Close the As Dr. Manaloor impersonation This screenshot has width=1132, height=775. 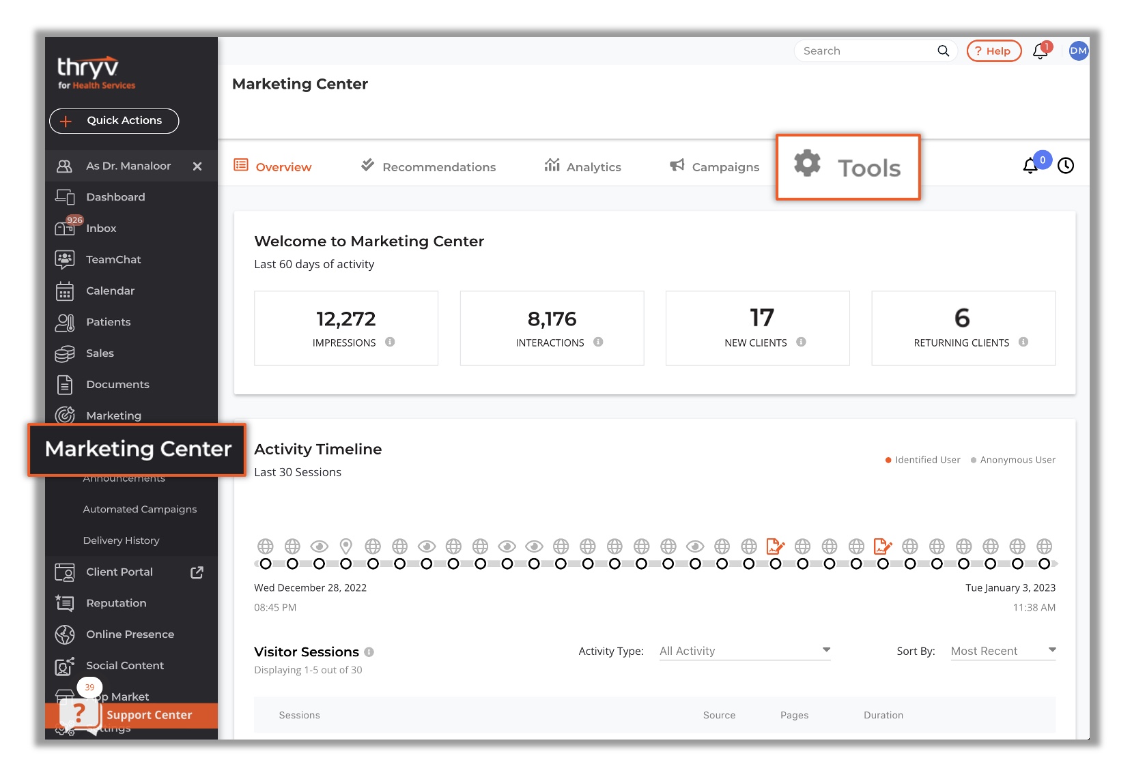[x=197, y=166]
